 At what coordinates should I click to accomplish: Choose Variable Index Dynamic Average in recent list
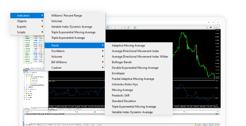tap(72, 27)
